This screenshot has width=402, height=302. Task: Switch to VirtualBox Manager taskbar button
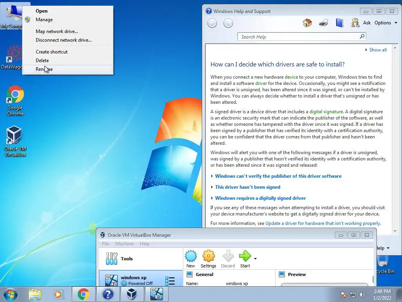click(132, 294)
